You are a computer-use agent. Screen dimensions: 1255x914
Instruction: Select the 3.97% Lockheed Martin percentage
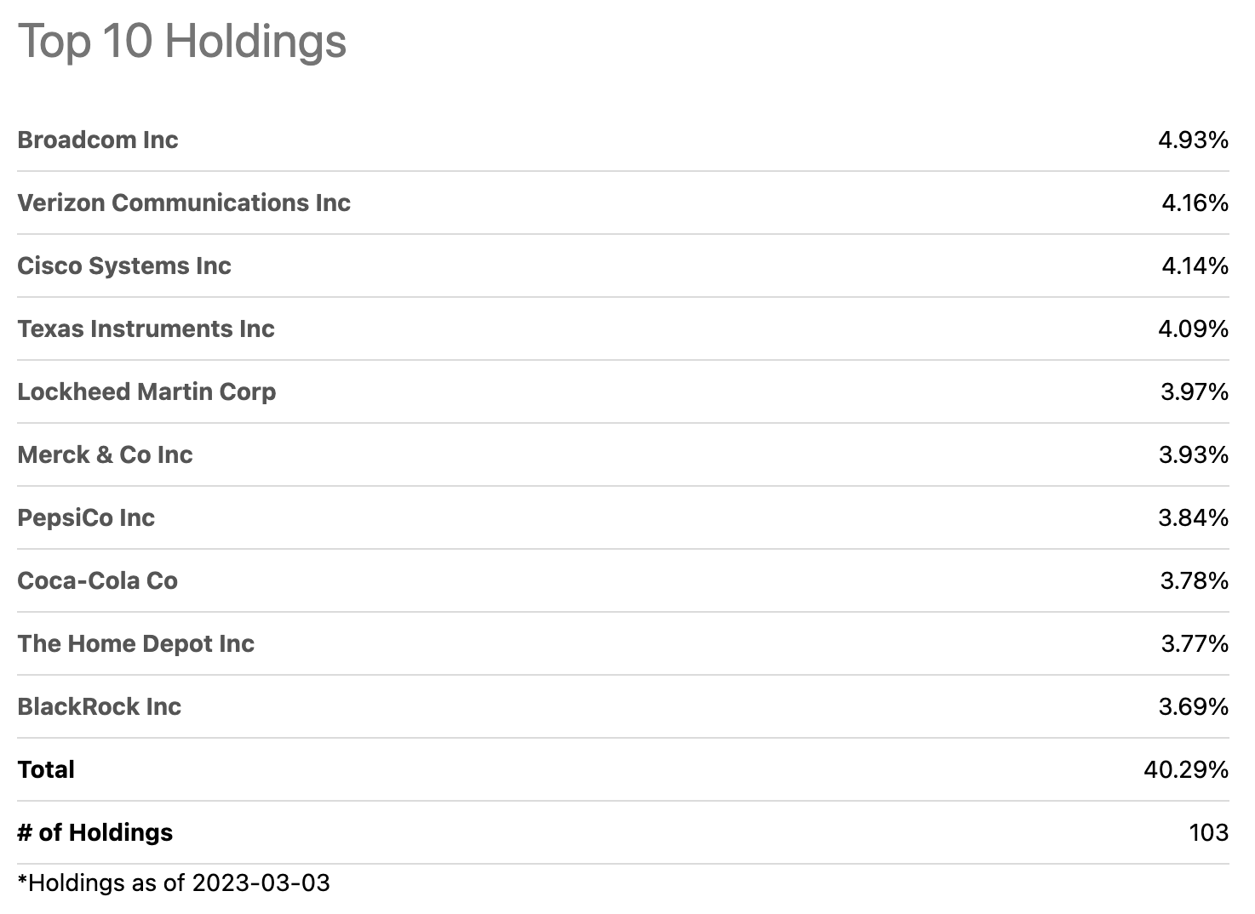tap(1195, 391)
